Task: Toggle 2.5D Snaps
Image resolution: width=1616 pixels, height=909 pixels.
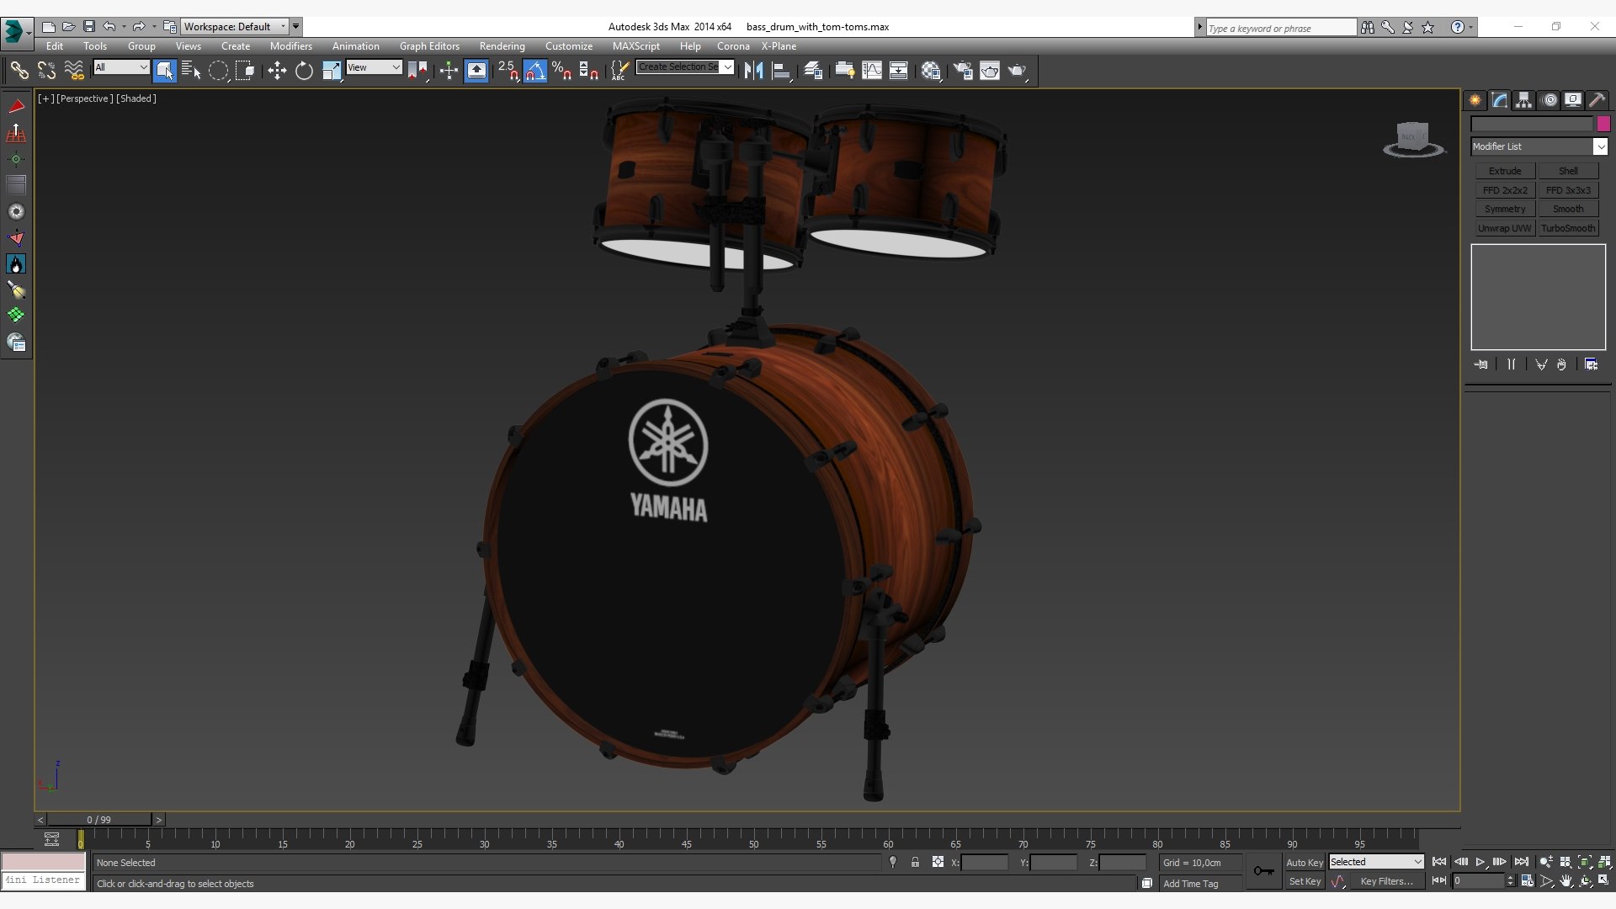Action: [x=508, y=71]
